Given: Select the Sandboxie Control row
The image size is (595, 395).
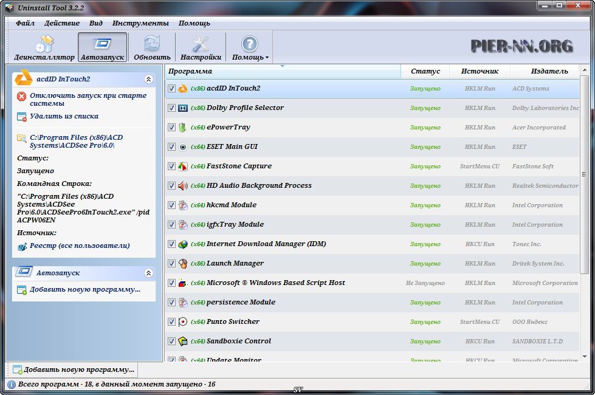Looking at the screenshot, I should click(x=372, y=341).
